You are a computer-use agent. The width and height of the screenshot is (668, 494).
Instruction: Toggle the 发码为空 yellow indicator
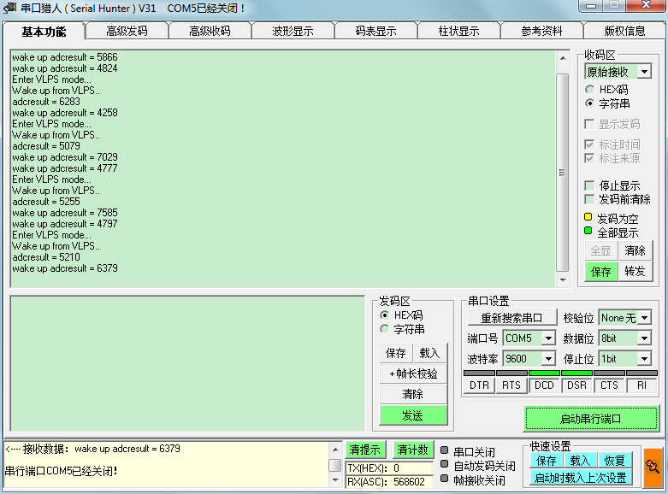tap(588, 217)
